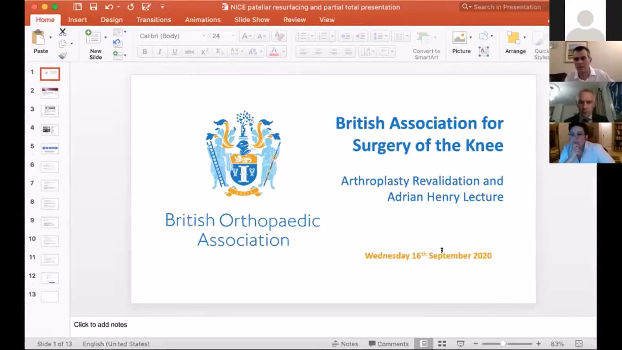
Task: Open the Comments pane button
Action: pos(388,344)
